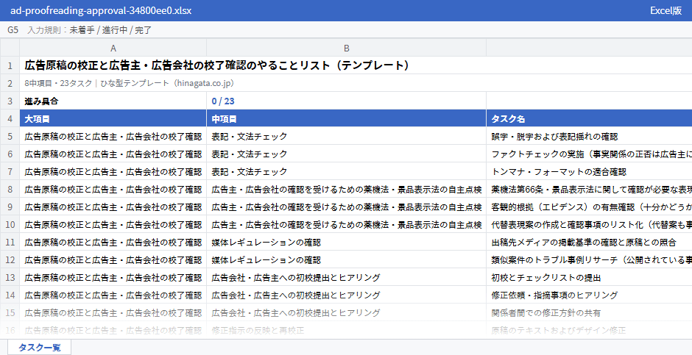
Task: Click the 大項目 cell in row 14
Action: tap(113, 295)
